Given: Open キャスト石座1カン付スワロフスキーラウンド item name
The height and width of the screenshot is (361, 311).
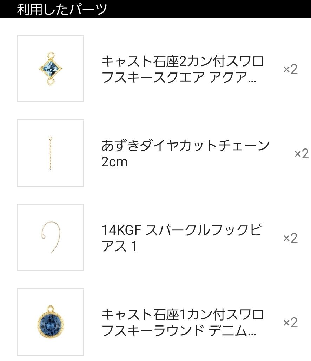Looking at the screenshot, I should [x=182, y=323].
